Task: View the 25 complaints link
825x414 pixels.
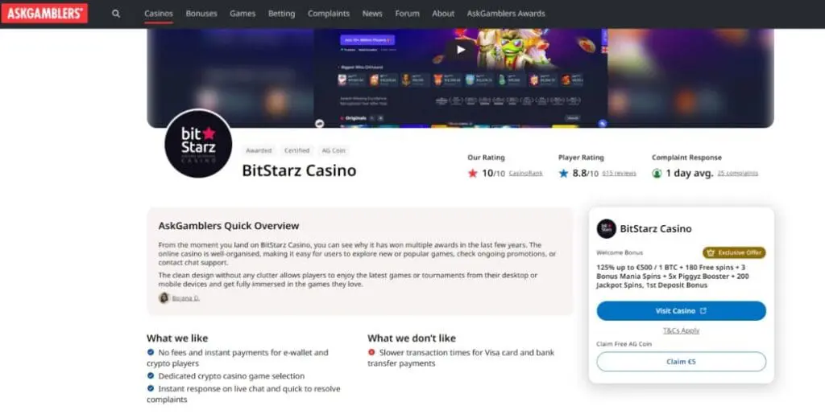Action: coord(738,173)
